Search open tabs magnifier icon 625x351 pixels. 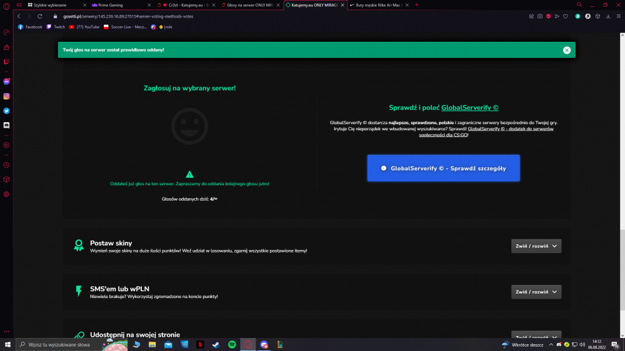[579, 5]
